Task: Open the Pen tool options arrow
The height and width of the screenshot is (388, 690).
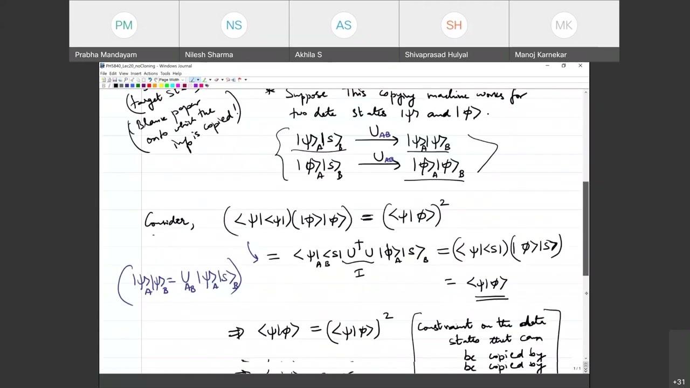Action: [x=198, y=80]
